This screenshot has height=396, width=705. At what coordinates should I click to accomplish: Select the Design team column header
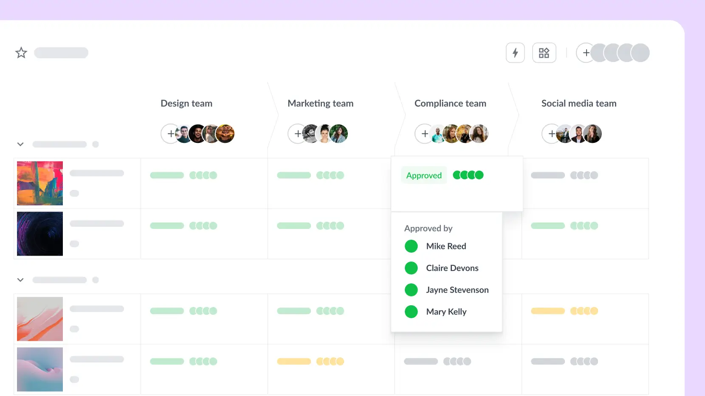pos(186,103)
